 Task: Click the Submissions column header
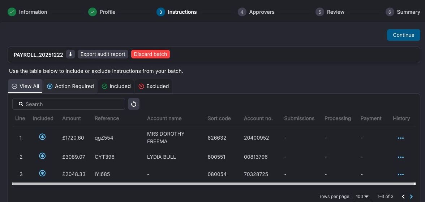point(299,118)
